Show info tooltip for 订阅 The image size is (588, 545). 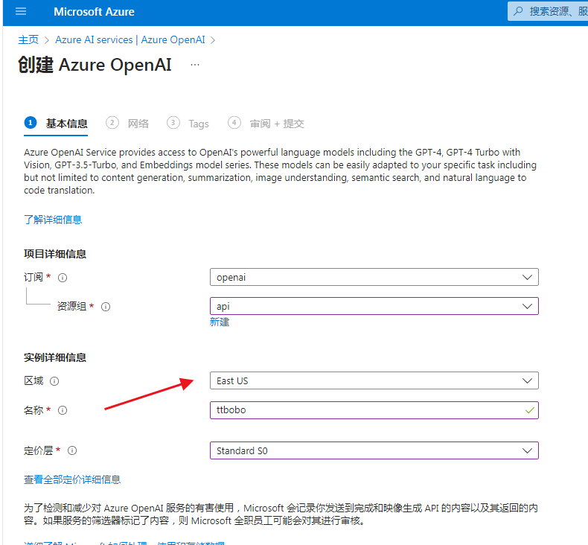click(63, 278)
